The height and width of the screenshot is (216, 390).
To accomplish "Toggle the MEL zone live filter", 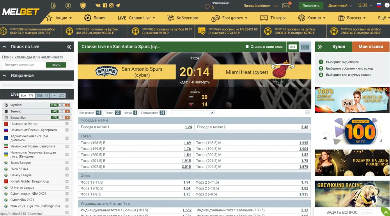I will [43, 95].
